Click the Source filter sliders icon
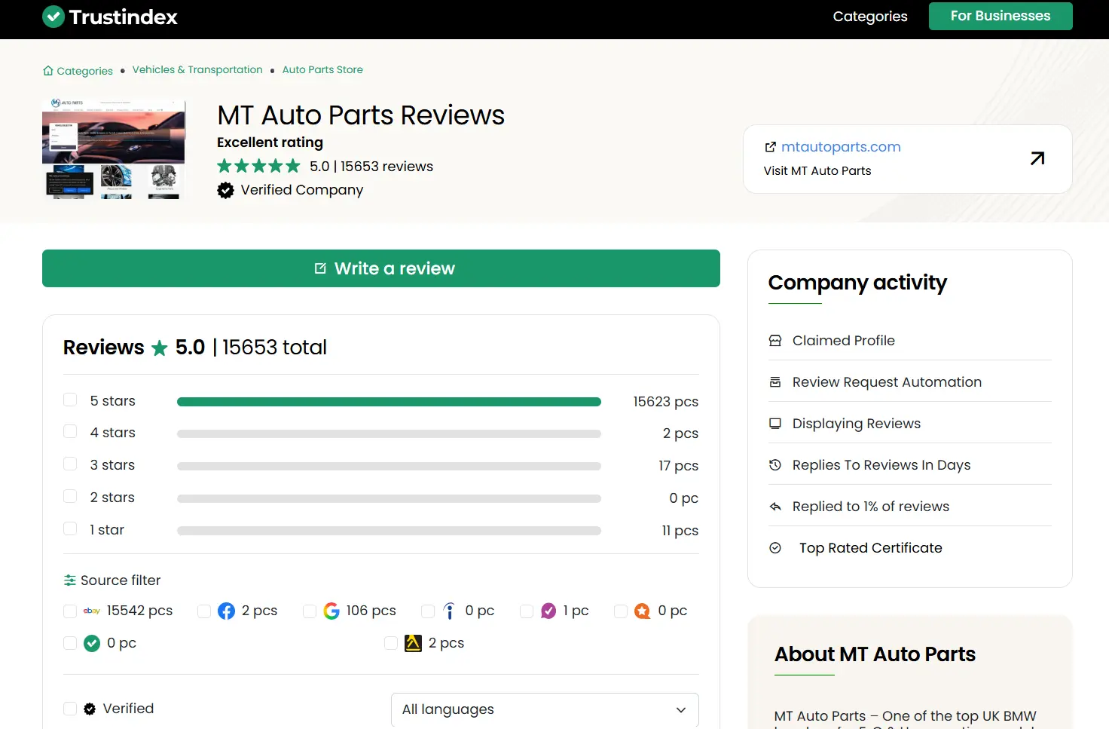This screenshot has height=729, width=1109. click(70, 580)
